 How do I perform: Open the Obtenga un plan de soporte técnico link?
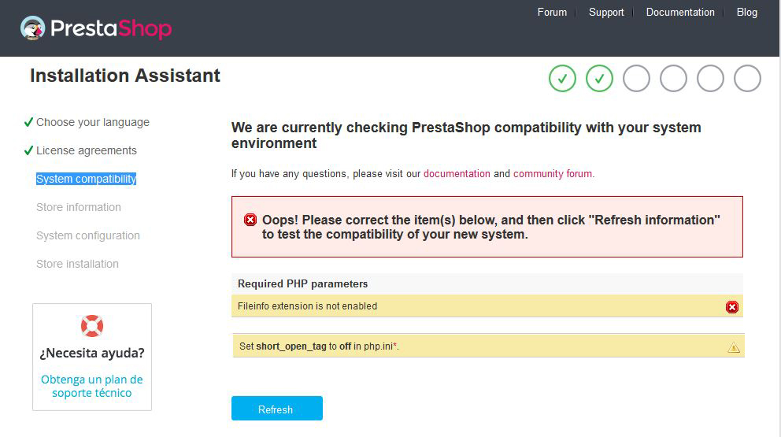(x=92, y=386)
